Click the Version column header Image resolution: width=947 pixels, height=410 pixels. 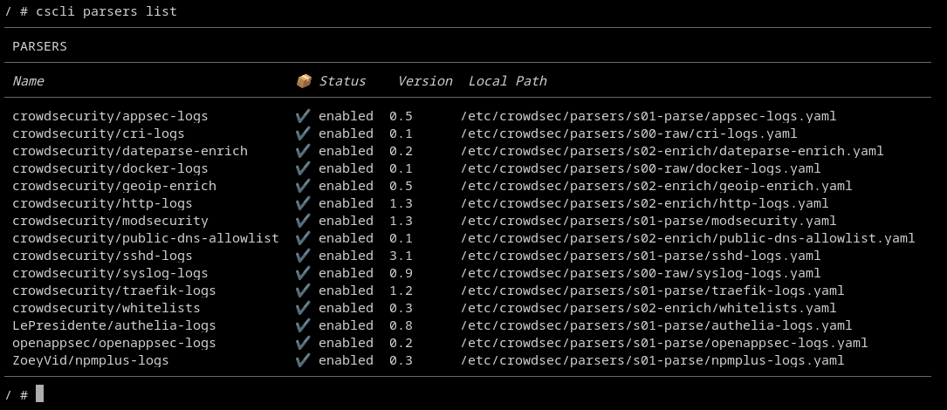[x=425, y=81]
